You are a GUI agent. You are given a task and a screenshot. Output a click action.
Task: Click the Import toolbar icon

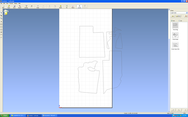tap(20, 7)
